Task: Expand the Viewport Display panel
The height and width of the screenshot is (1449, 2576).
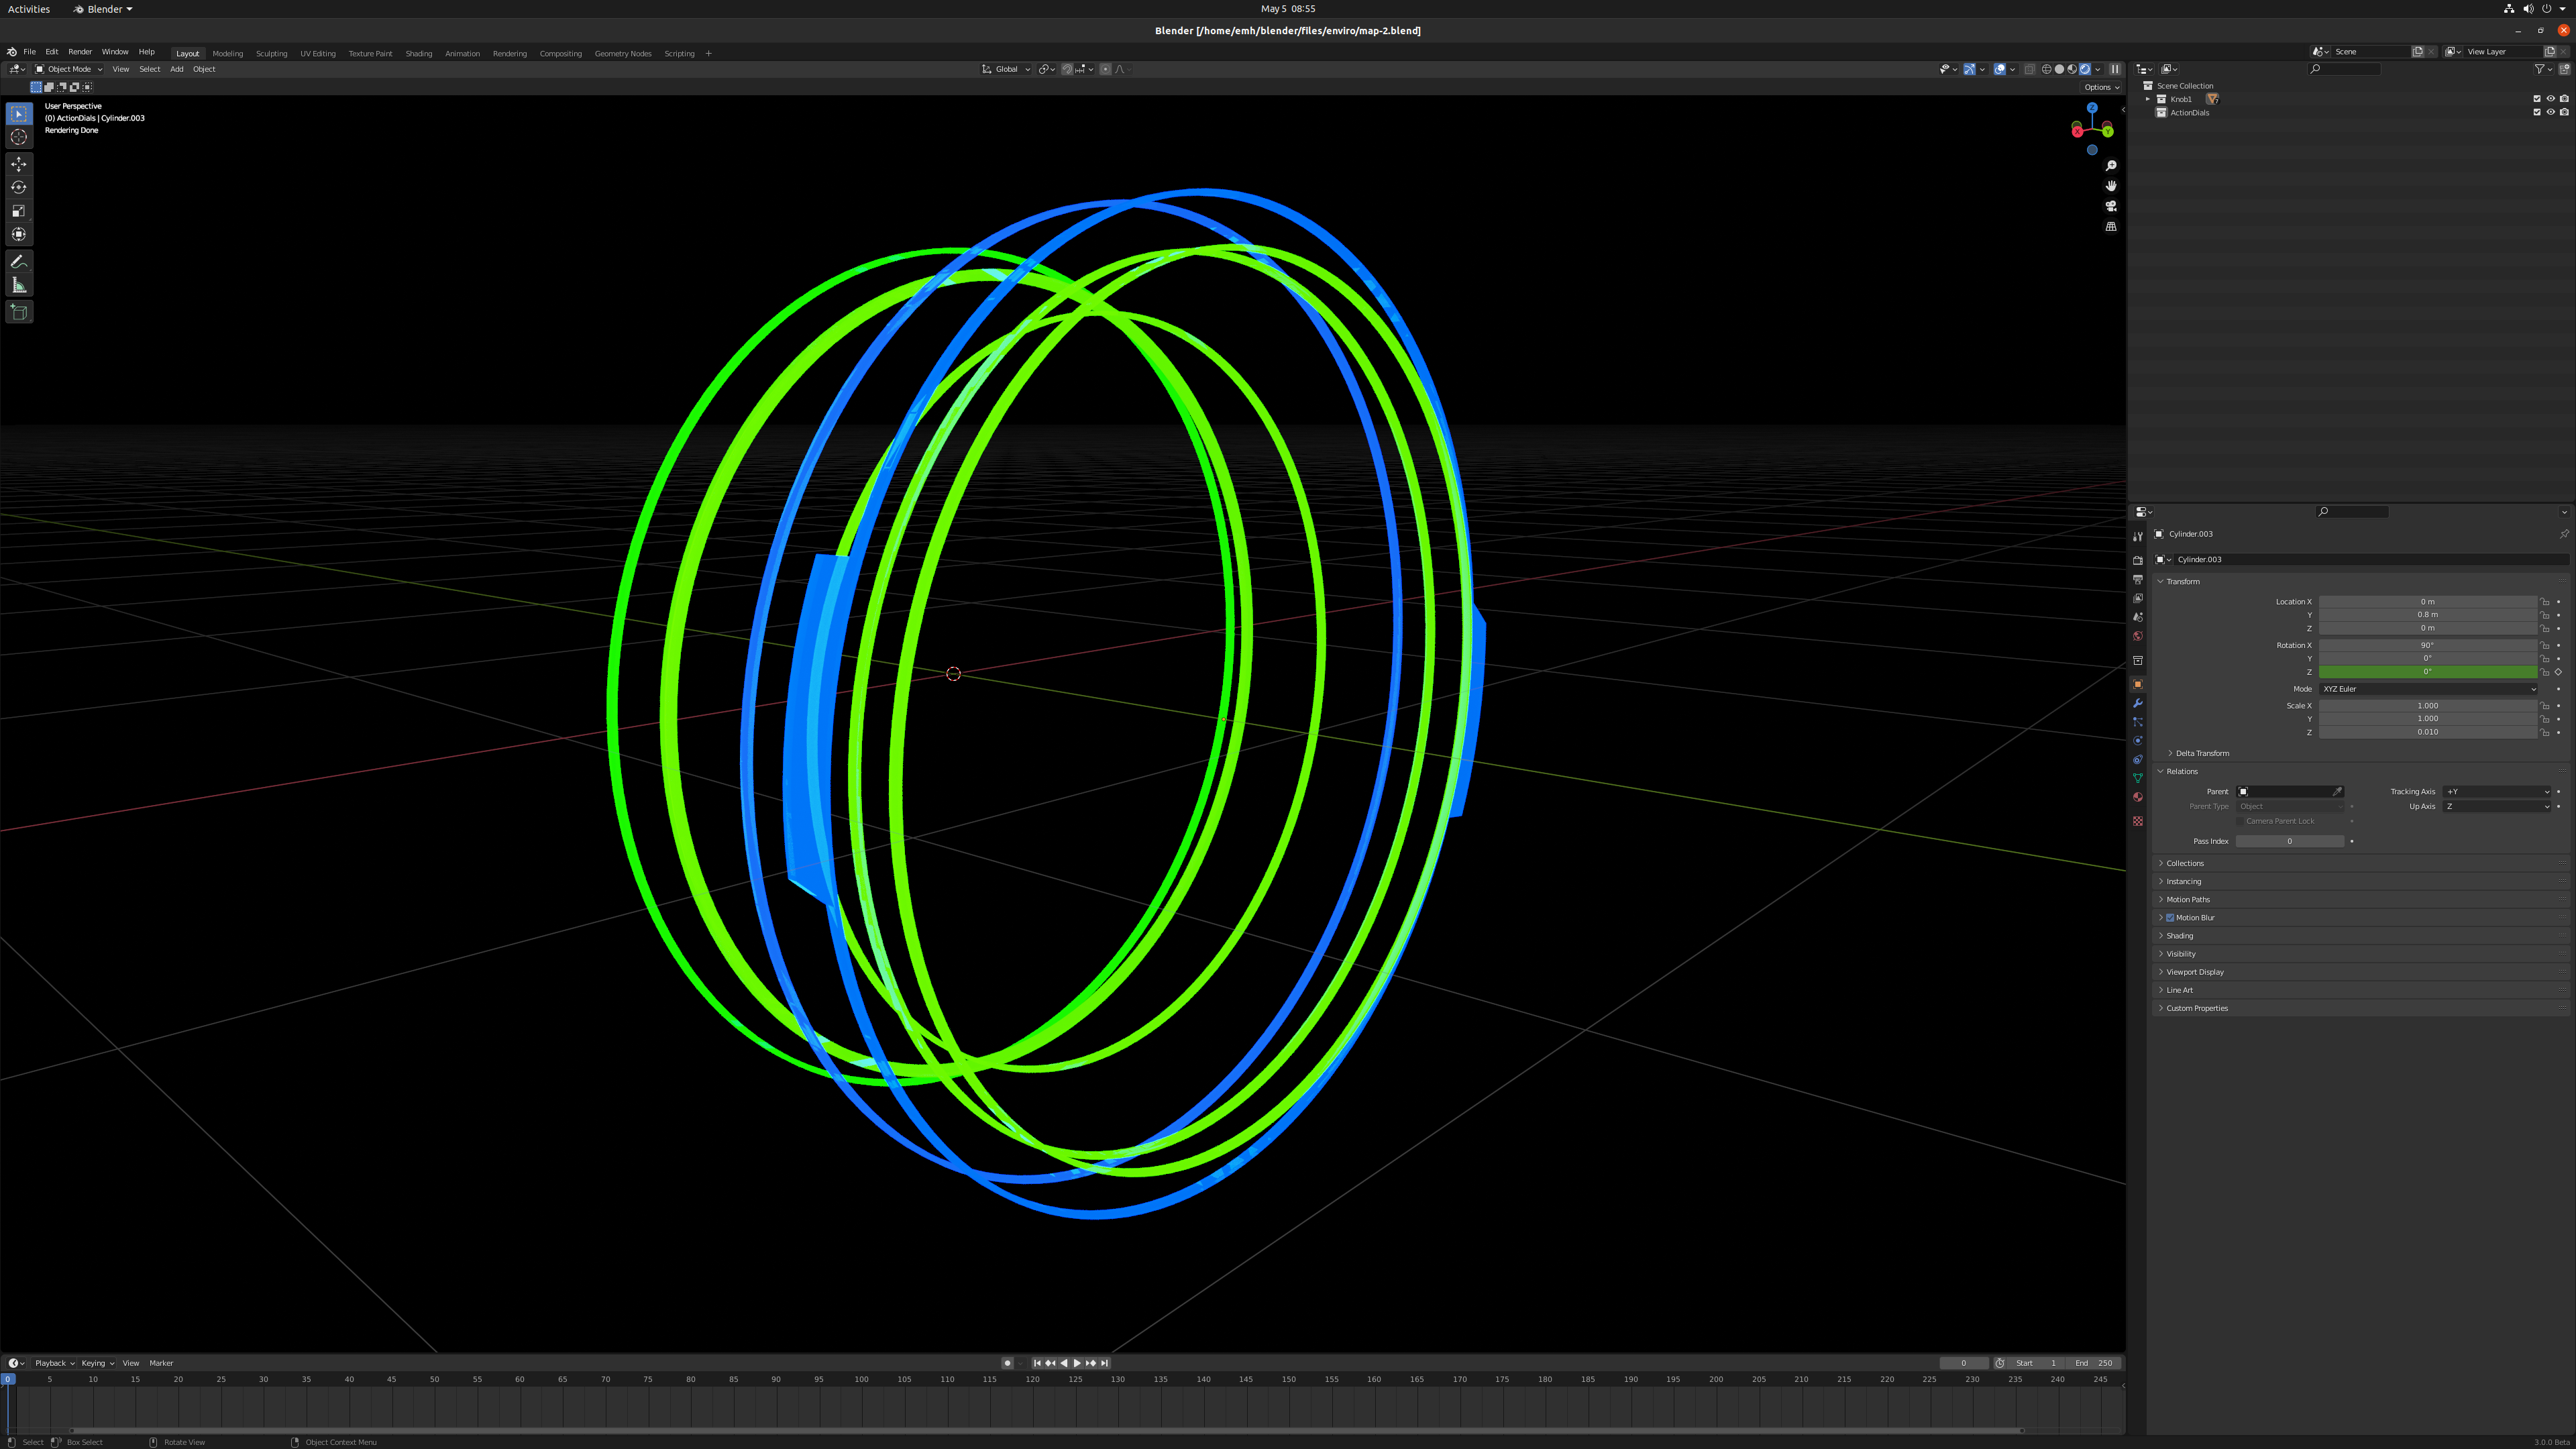Action: coord(2195,972)
